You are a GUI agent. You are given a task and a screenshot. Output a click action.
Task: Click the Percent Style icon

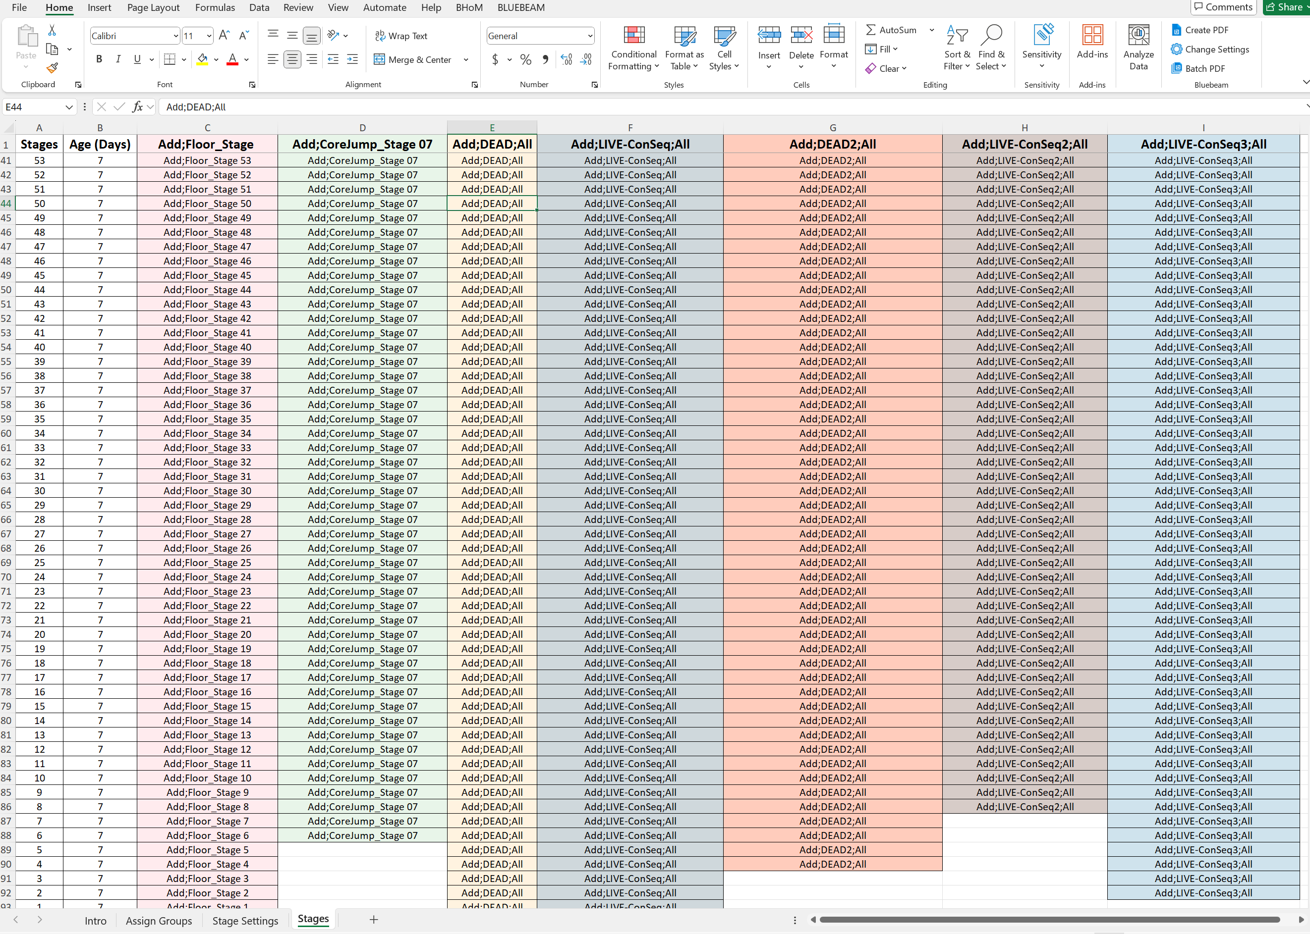coord(525,60)
